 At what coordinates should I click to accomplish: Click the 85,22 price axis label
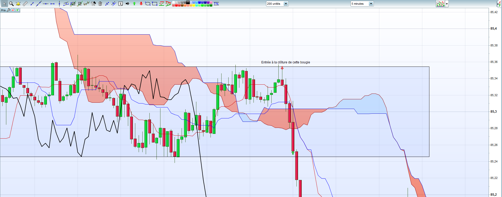[x=494, y=178]
